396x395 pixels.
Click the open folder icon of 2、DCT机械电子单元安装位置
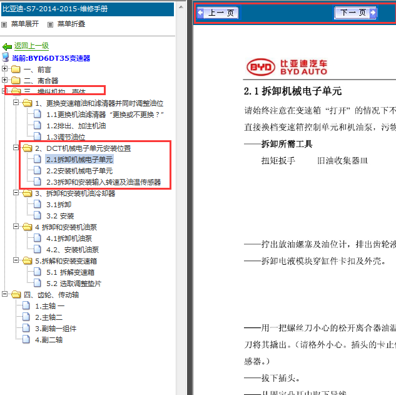tap(28, 148)
